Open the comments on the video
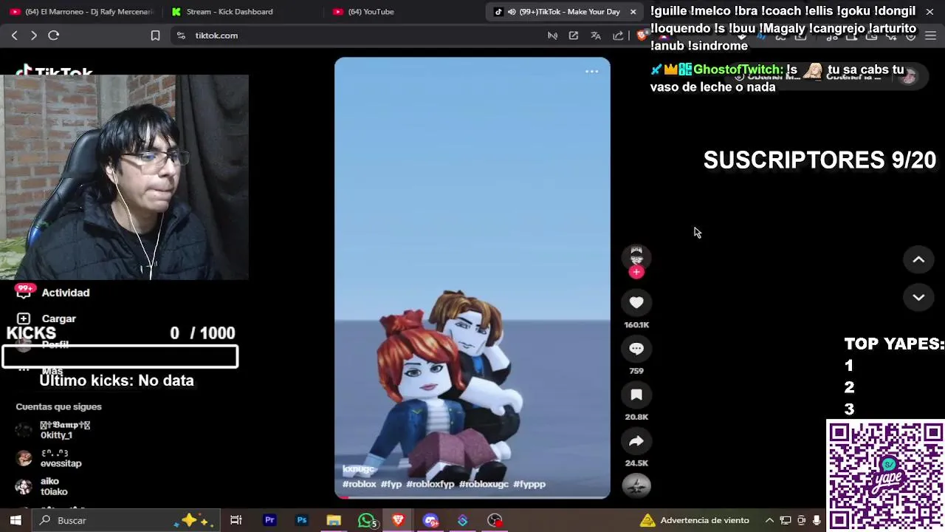This screenshot has width=945, height=532. pyautogui.click(x=636, y=348)
